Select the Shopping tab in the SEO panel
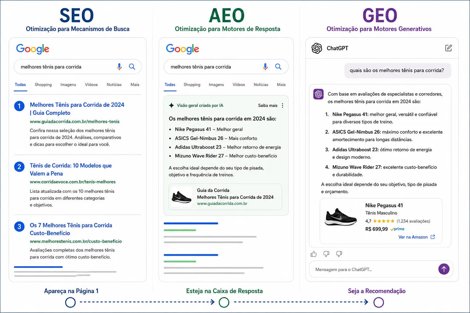The width and height of the screenshot is (470, 313). (43, 84)
